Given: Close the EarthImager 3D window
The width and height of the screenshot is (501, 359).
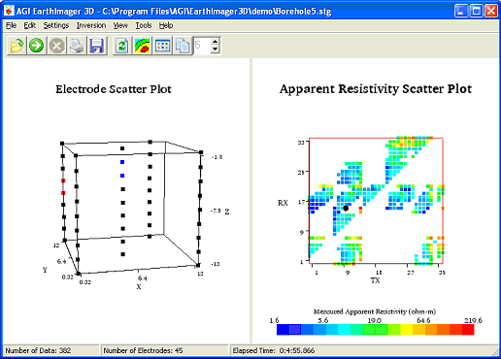Looking at the screenshot, I should (x=491, y=11).
